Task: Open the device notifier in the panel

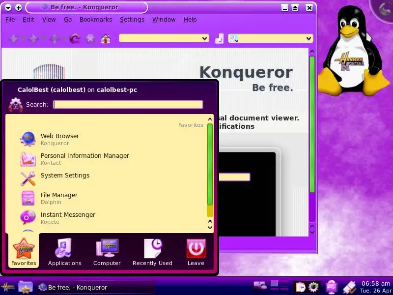Action: [x=260, y=286]
